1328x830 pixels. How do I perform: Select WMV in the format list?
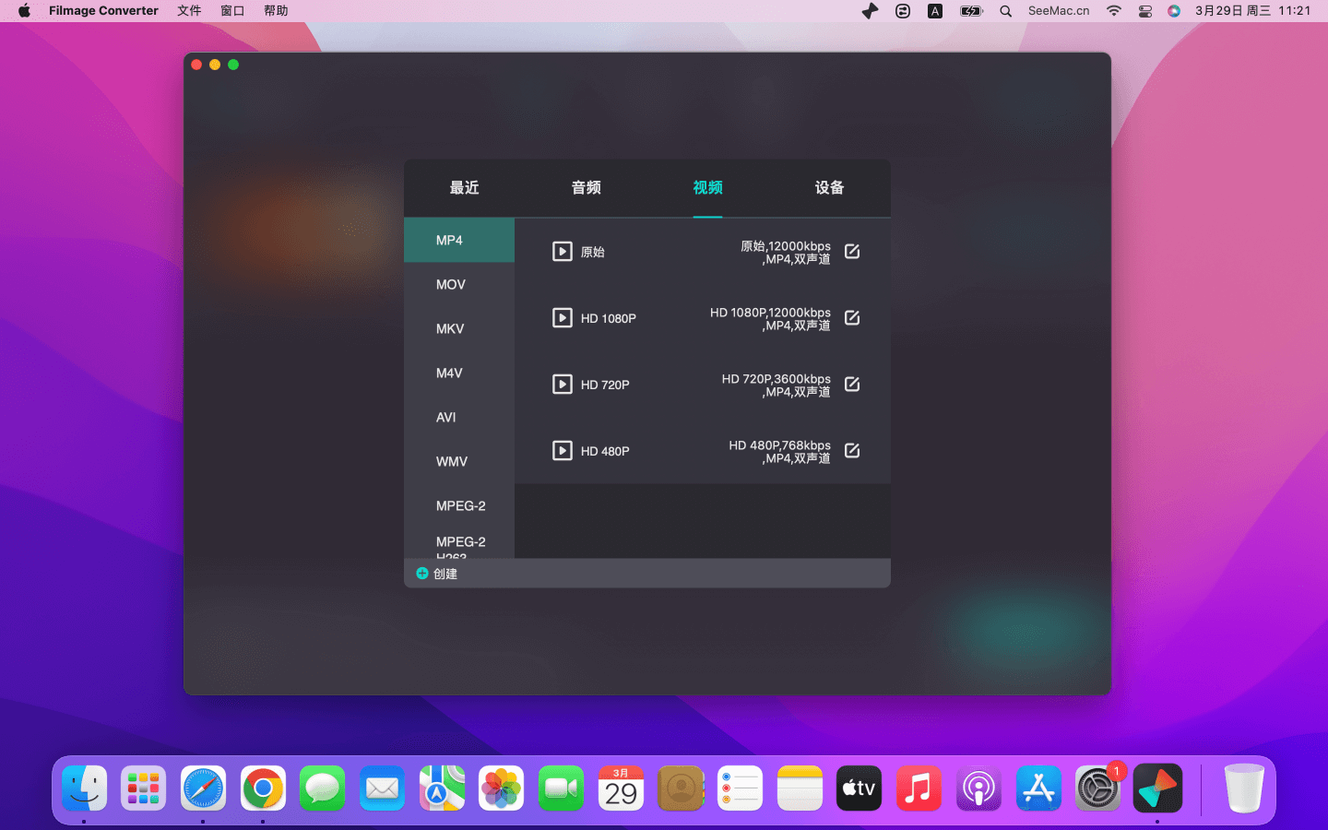coord(452,462)
